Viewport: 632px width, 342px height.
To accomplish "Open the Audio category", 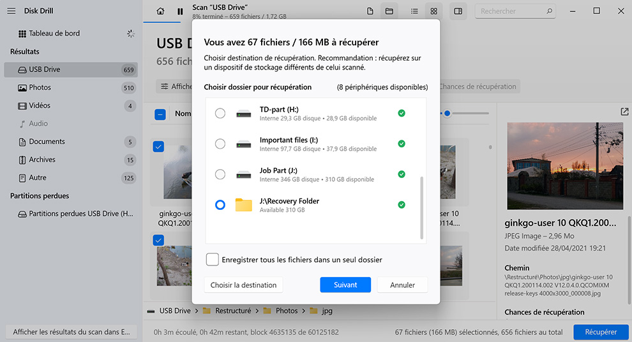I will tap(71, 124).
